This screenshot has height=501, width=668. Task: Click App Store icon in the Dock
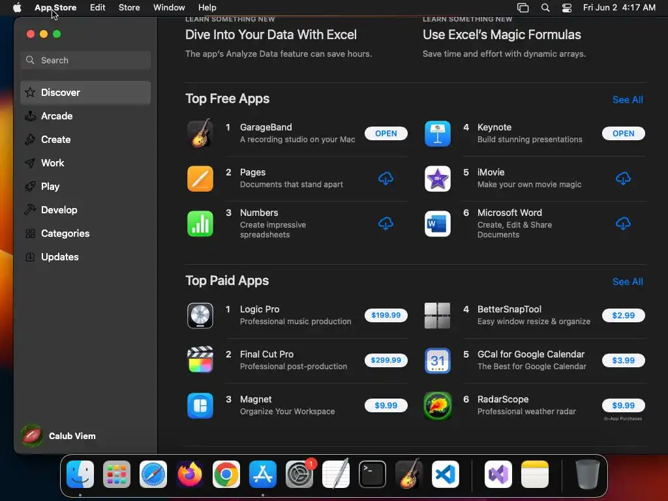click(263, 474)
